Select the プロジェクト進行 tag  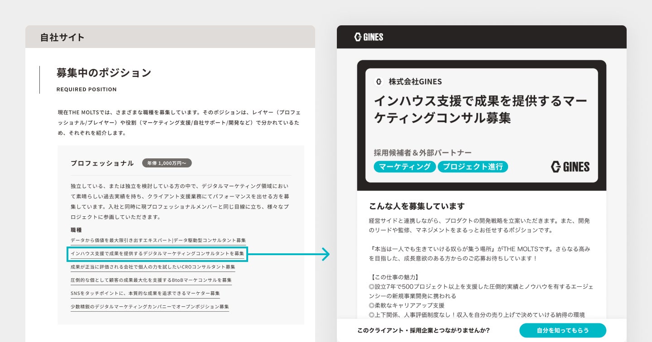tap(473, 166)
